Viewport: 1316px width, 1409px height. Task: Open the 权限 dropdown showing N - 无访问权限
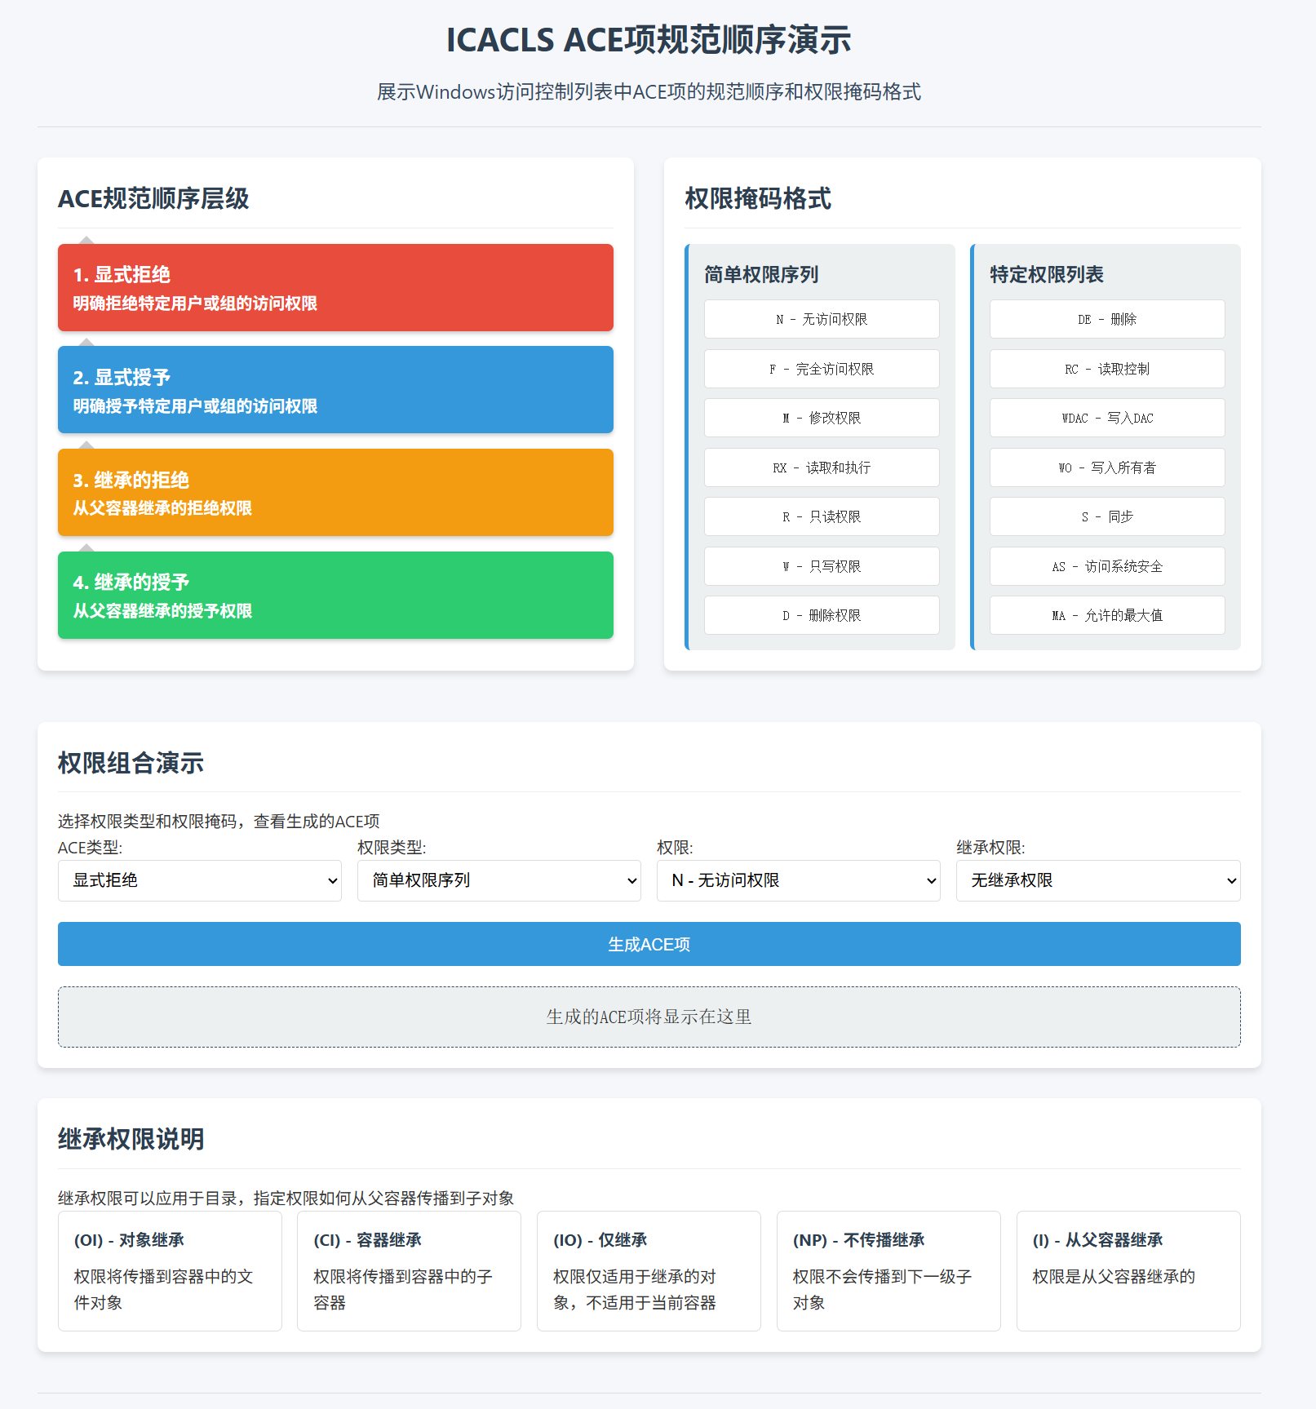[799, 880]
